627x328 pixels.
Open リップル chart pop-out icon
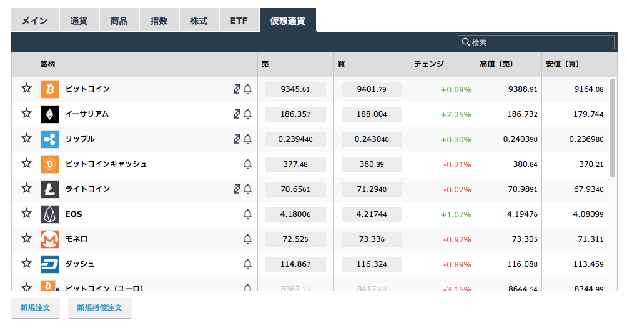(237, 139)
